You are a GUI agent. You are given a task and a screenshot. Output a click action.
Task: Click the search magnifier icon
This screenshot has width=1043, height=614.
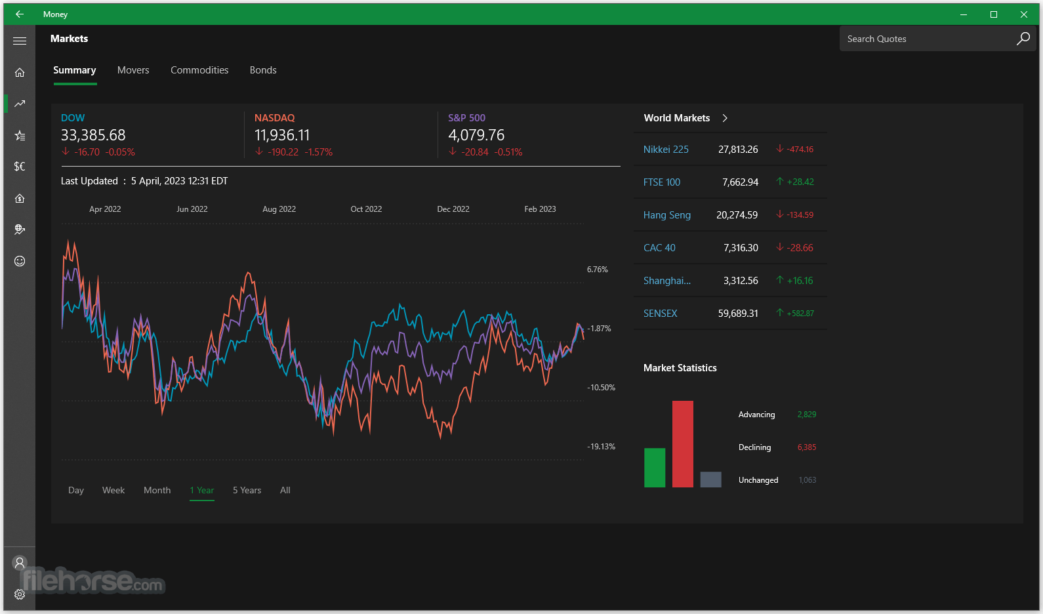[1023, 39]
